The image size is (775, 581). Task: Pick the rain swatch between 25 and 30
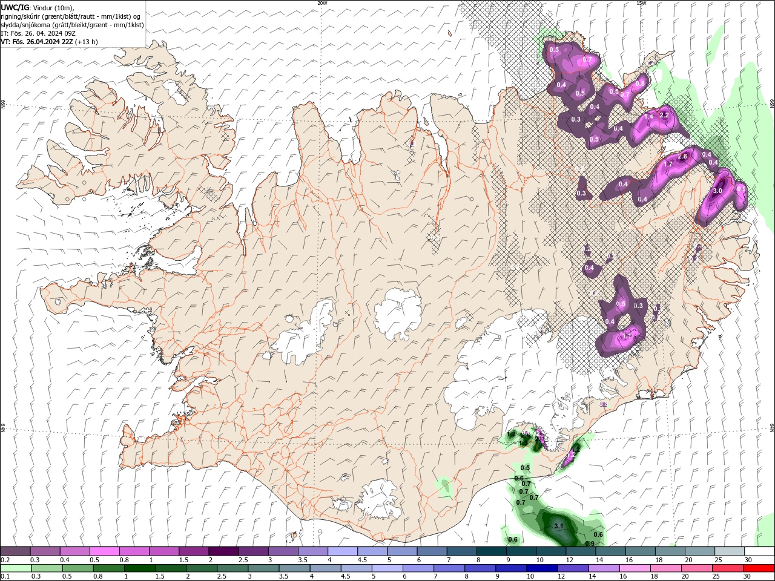pos(729,568)
